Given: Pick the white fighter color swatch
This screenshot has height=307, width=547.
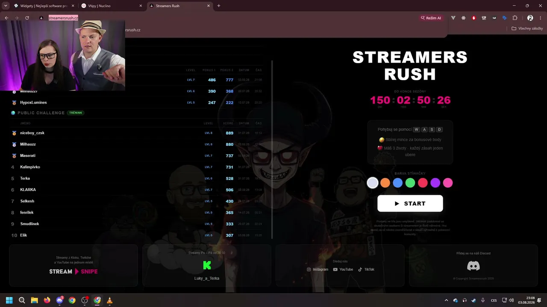Looking at the screenshot, I should (373, 183).
